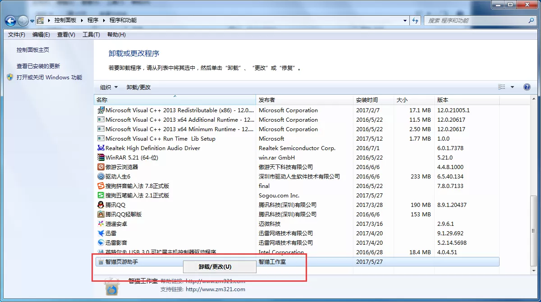
Task: Click Visual C++ 2013 Redistributable (x86) icon
Action: pyautogui.click(x=101, y=110)
